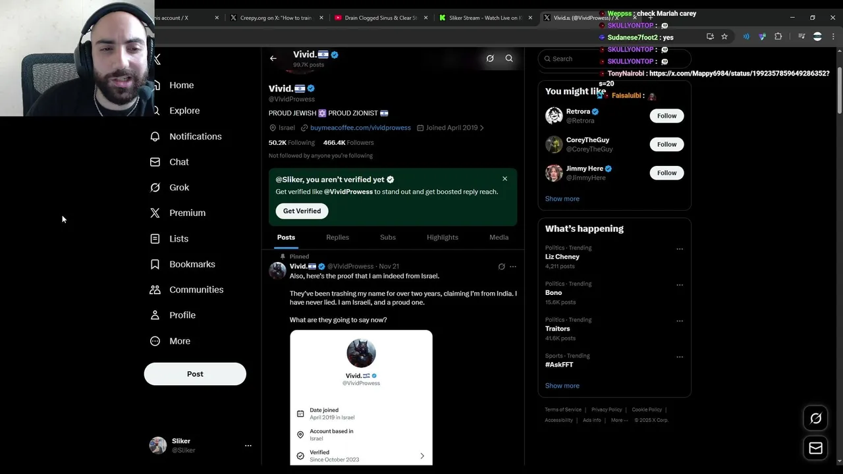
Task: Switch to Creepy.org on X browser tab
Action: pyautogui.click(x=276, y=18)
